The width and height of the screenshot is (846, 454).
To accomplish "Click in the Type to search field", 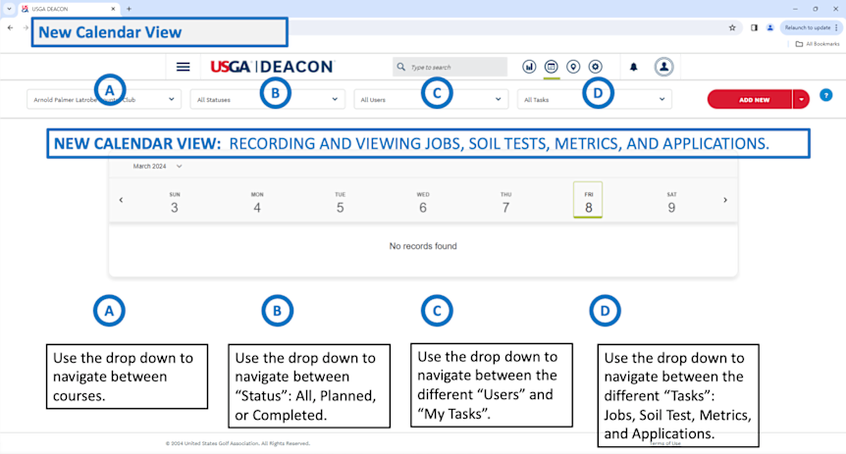I will click(x=449, y=67).
